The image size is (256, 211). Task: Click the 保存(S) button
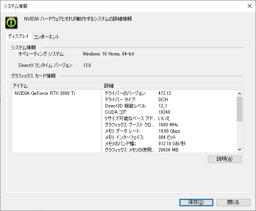point(196,202)
